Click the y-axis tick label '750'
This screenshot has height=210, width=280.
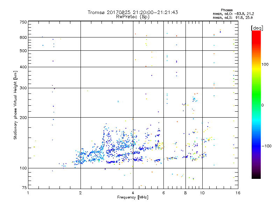[23, 22]
